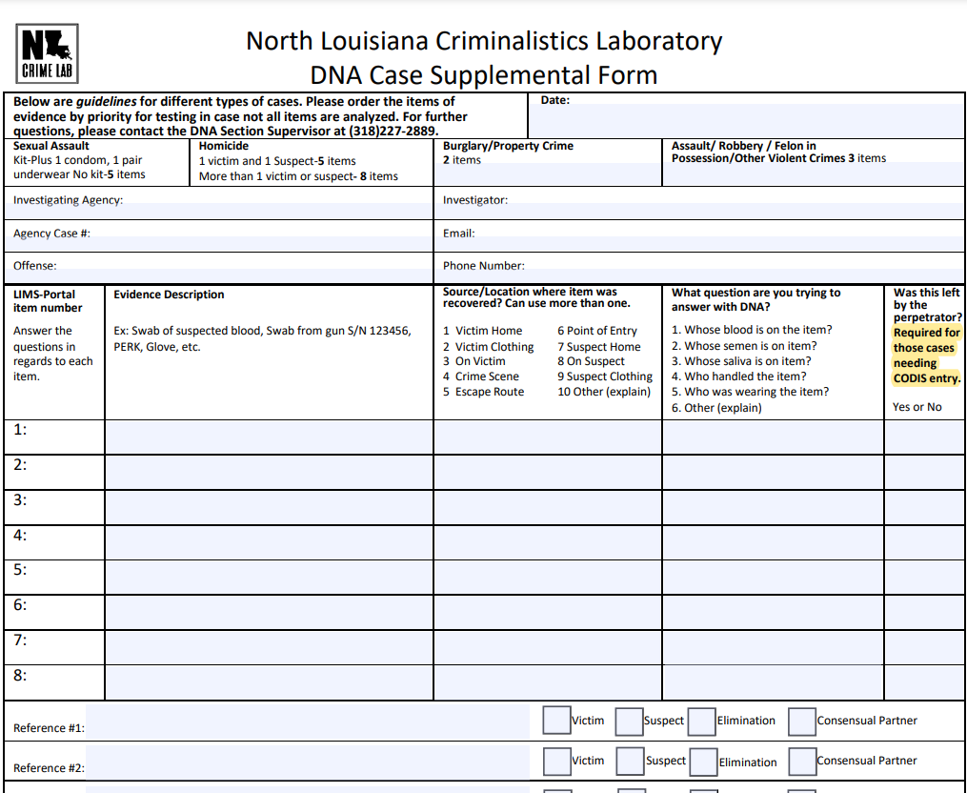Click Evidence Description field for item 3

[x=269, y=508]
